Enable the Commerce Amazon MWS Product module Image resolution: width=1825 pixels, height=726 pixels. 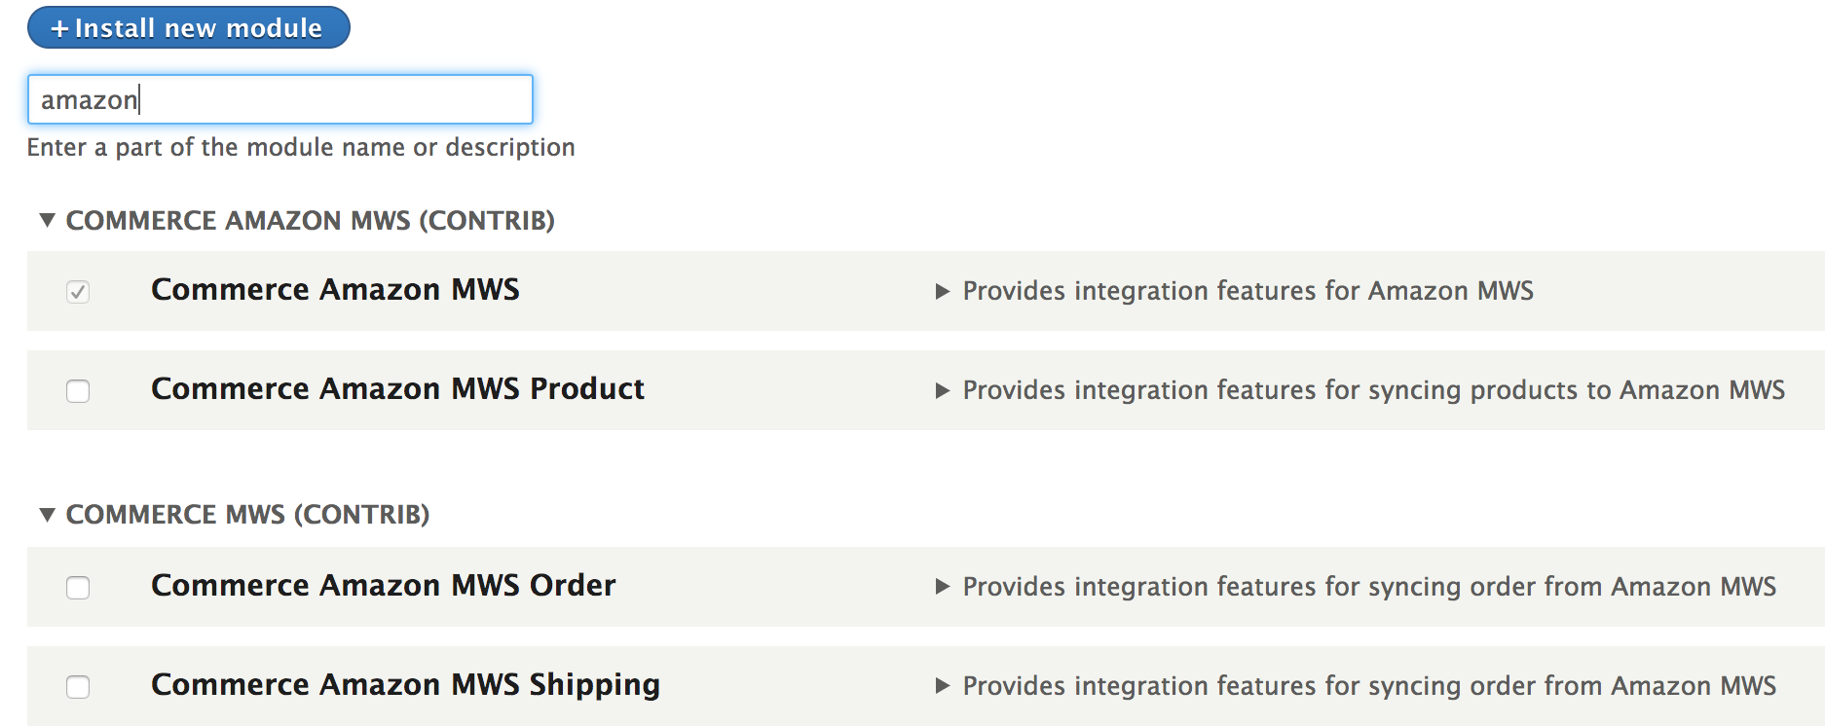78,390
